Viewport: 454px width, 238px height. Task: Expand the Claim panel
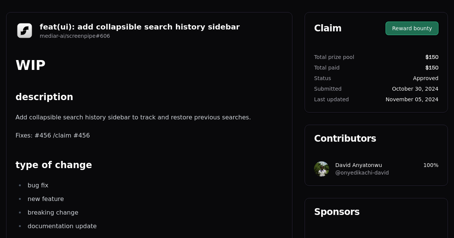[x=328, y=28]
